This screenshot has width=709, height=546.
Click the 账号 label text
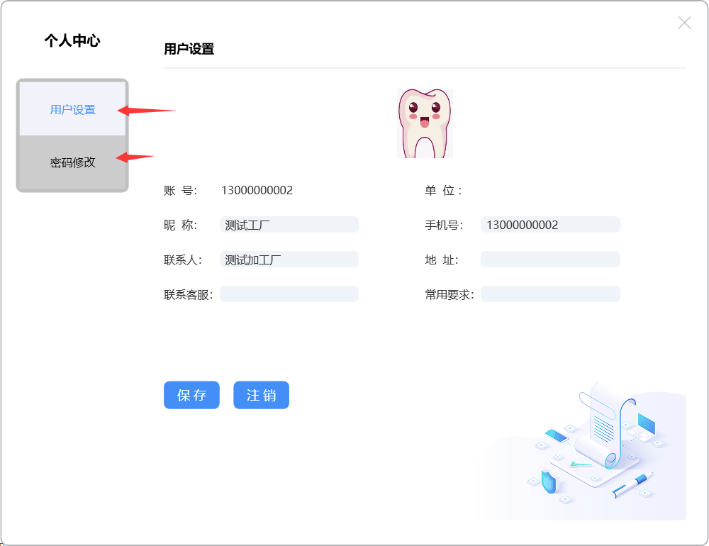coord(180,190)
